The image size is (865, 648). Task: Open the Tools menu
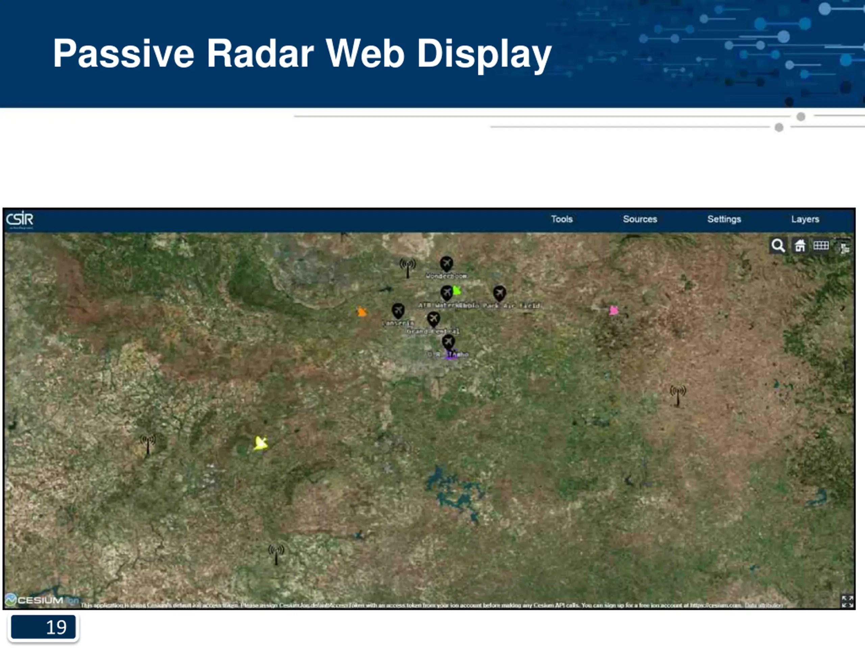[x=562, y=219]
